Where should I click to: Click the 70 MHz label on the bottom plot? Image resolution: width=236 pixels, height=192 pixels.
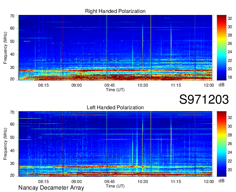click(x=12, y=112)
